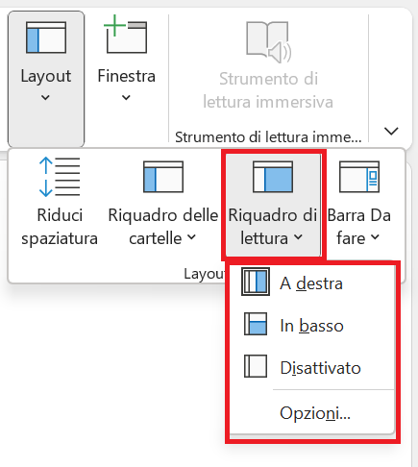Image resolution: width=418 pixels, height=467 pixels.
Task: Click the Barra Da fare icon
Action: pos(359,177)
